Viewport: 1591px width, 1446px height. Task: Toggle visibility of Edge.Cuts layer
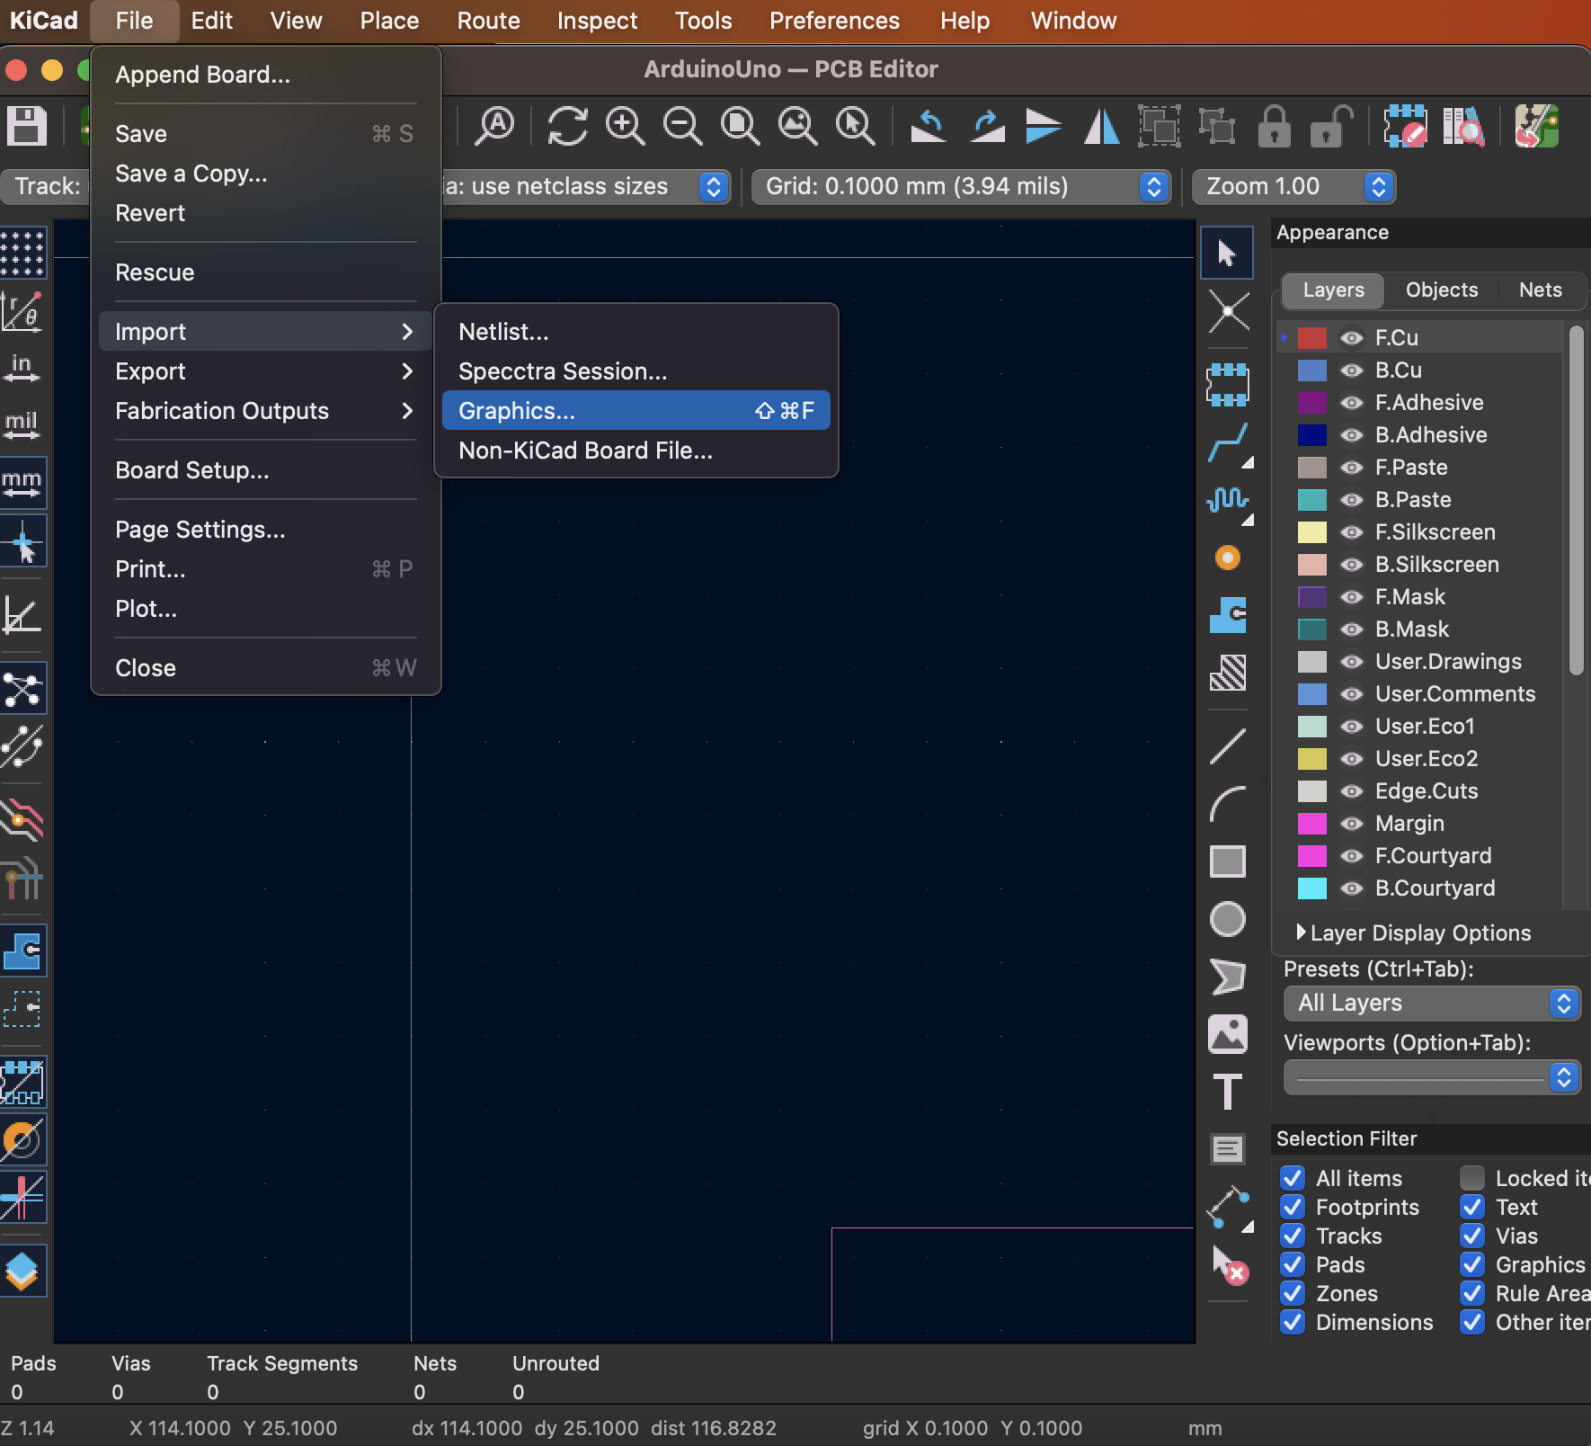coord(1351,791)
